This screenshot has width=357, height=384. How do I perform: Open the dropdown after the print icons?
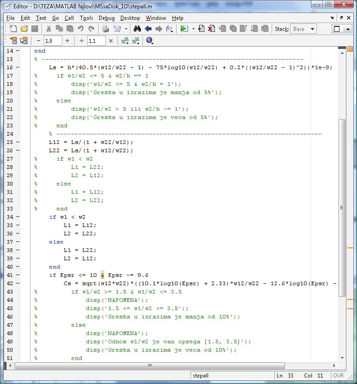126,29
